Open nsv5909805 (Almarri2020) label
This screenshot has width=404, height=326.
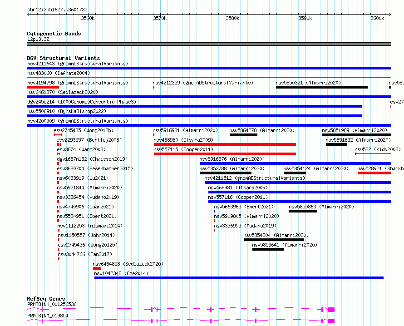point(246,216)
